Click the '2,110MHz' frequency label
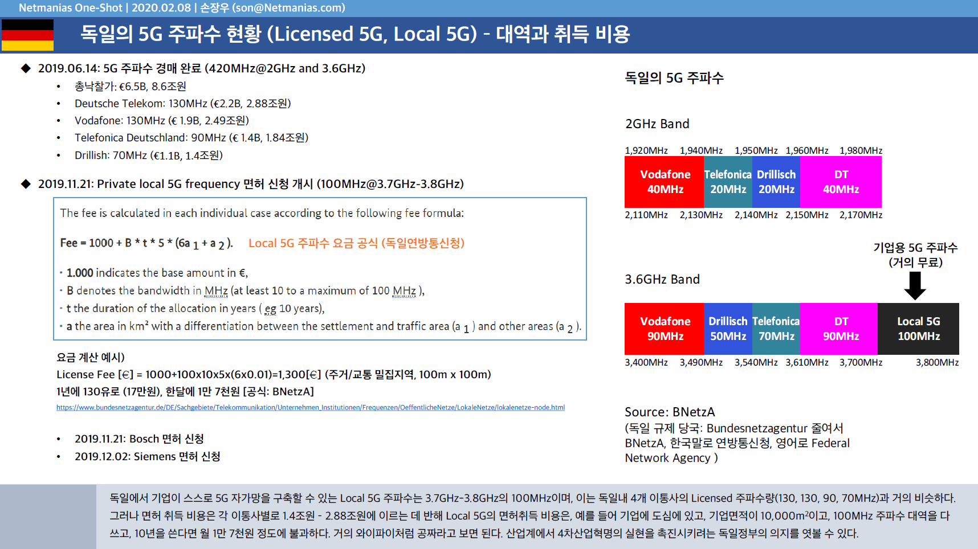The width and height of the screenshot is (978, 549). (646, 215)
